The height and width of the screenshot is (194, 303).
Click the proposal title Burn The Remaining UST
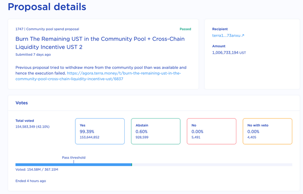tap(100, 43)
